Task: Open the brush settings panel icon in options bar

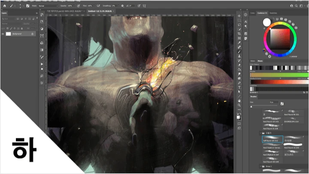Action: 28,6
